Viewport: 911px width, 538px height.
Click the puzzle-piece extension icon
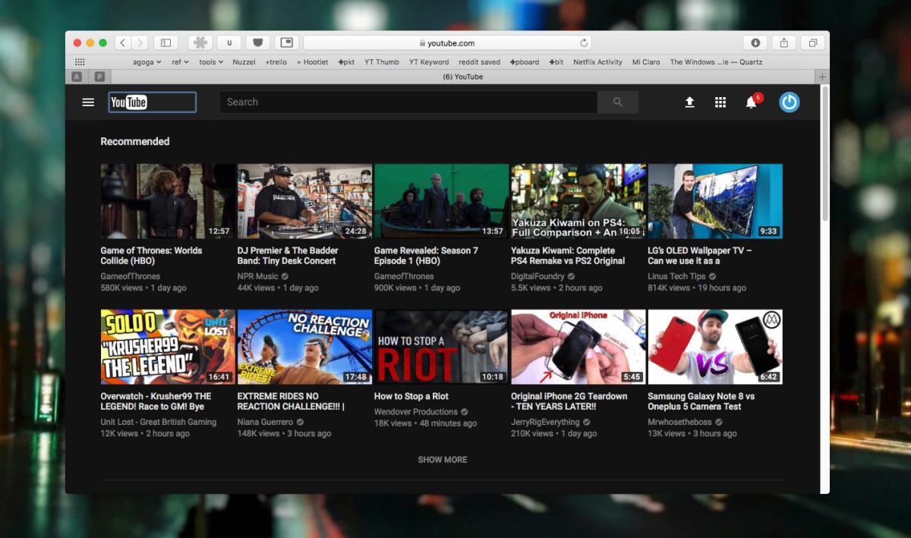200,42
